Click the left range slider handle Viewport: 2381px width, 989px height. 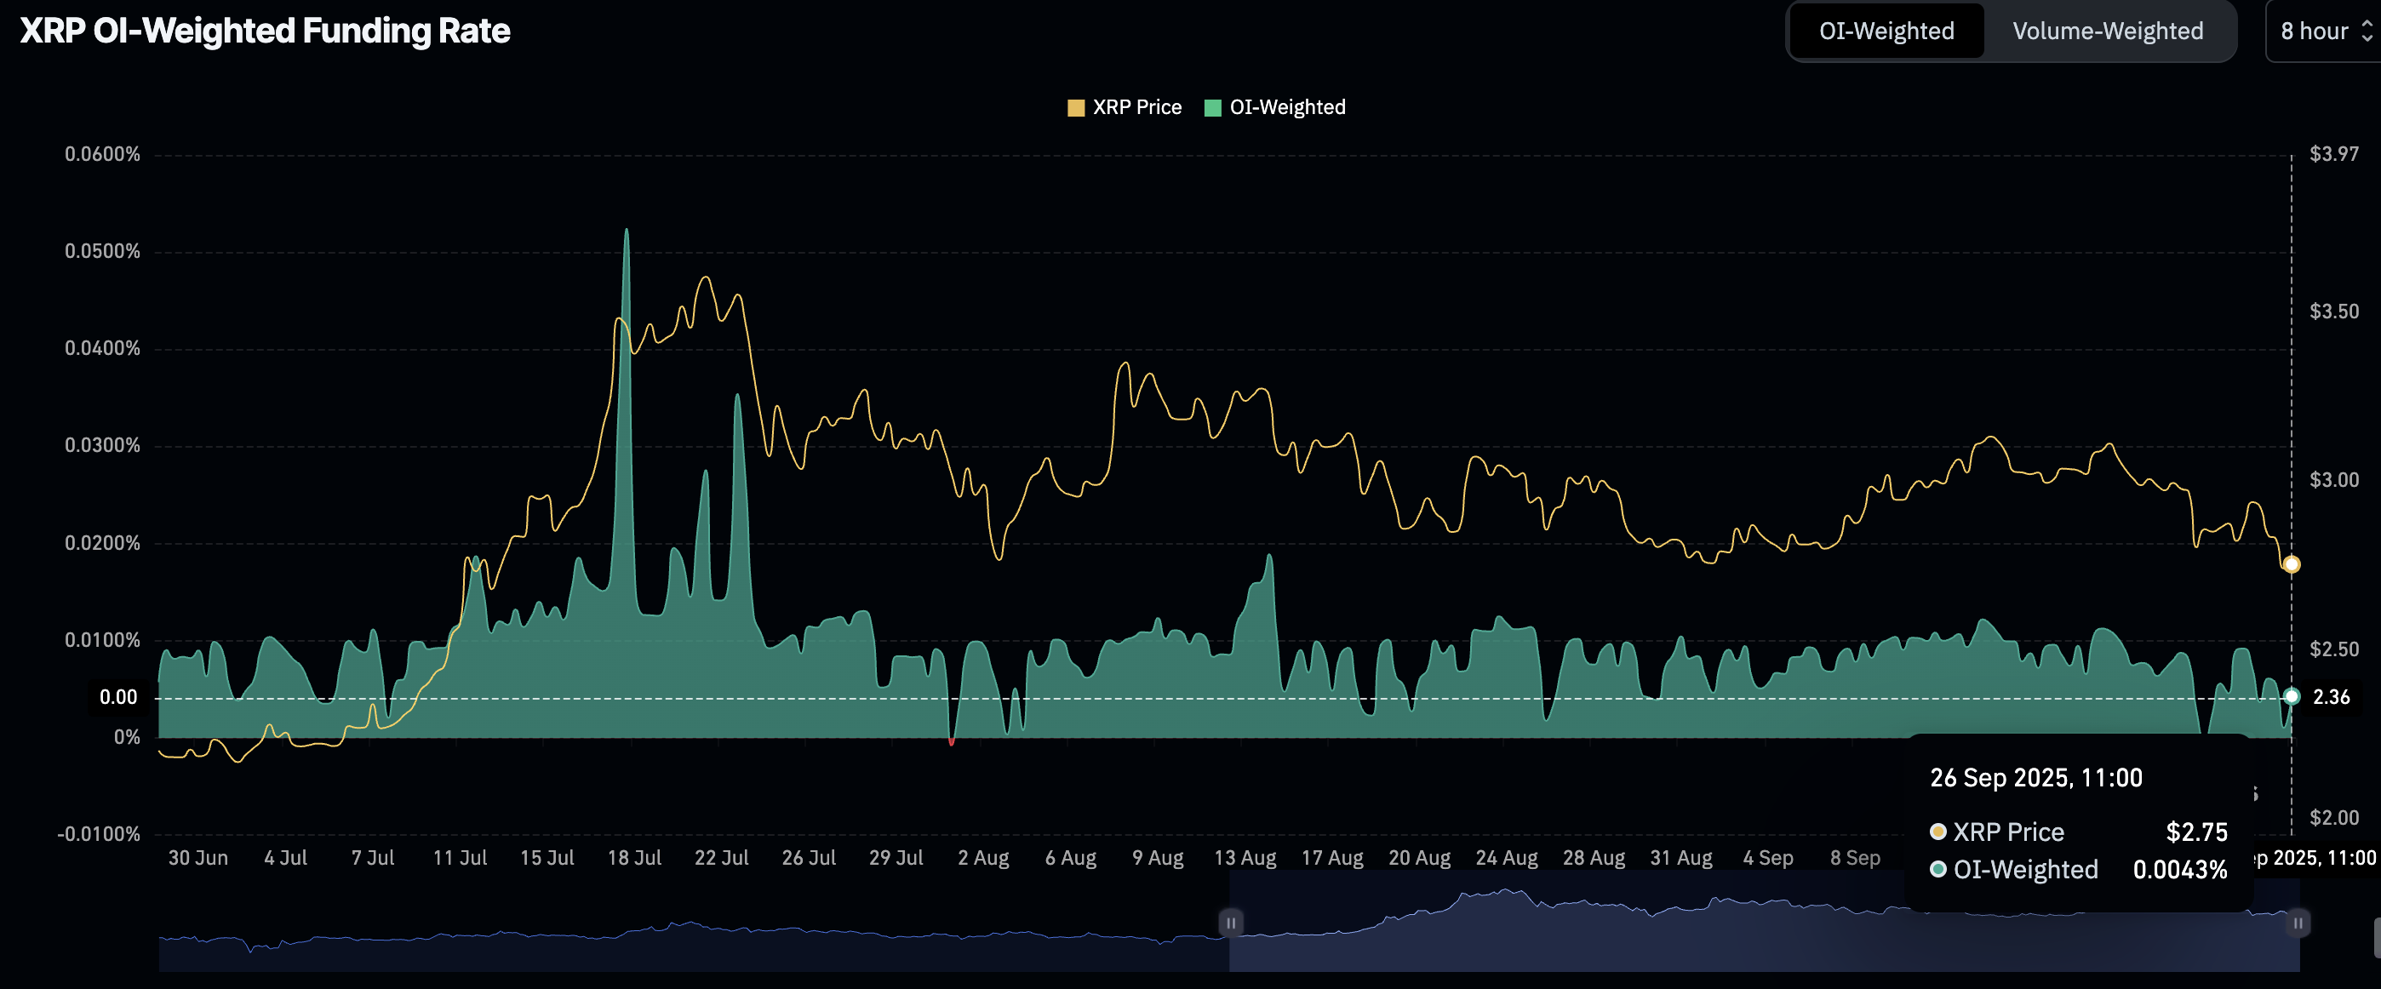click(x=1230, y=923)
